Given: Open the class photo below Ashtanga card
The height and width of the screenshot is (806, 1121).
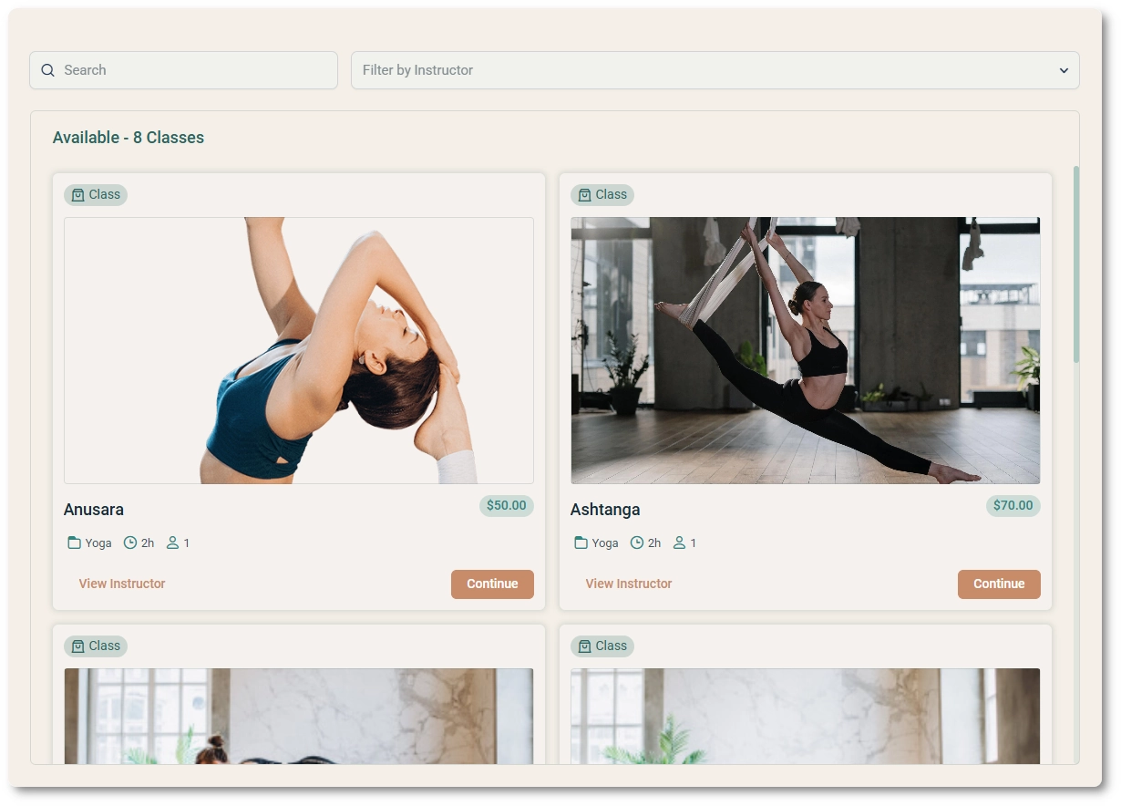Looking at the screenshot, I should 806,716.
